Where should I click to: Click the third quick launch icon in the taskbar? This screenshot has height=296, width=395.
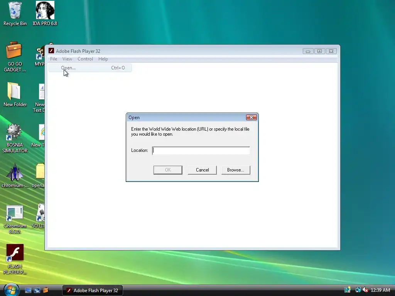46,290
